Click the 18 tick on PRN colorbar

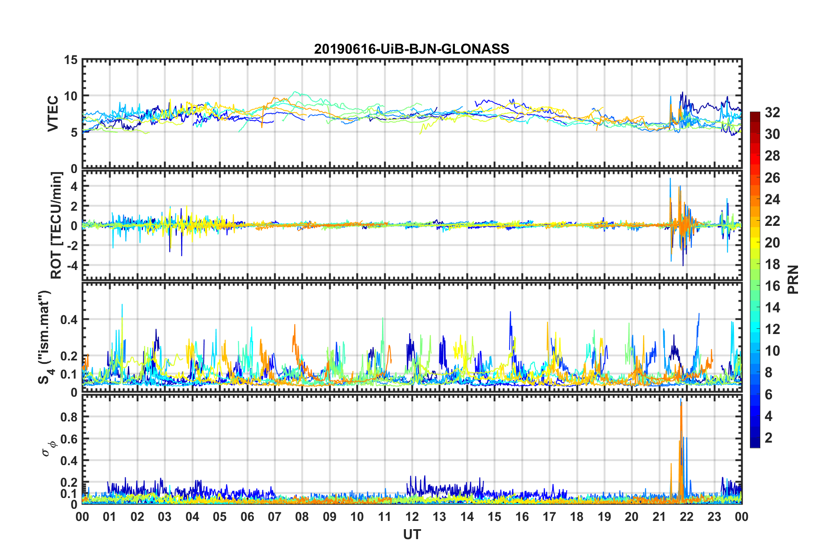(772, 264)
